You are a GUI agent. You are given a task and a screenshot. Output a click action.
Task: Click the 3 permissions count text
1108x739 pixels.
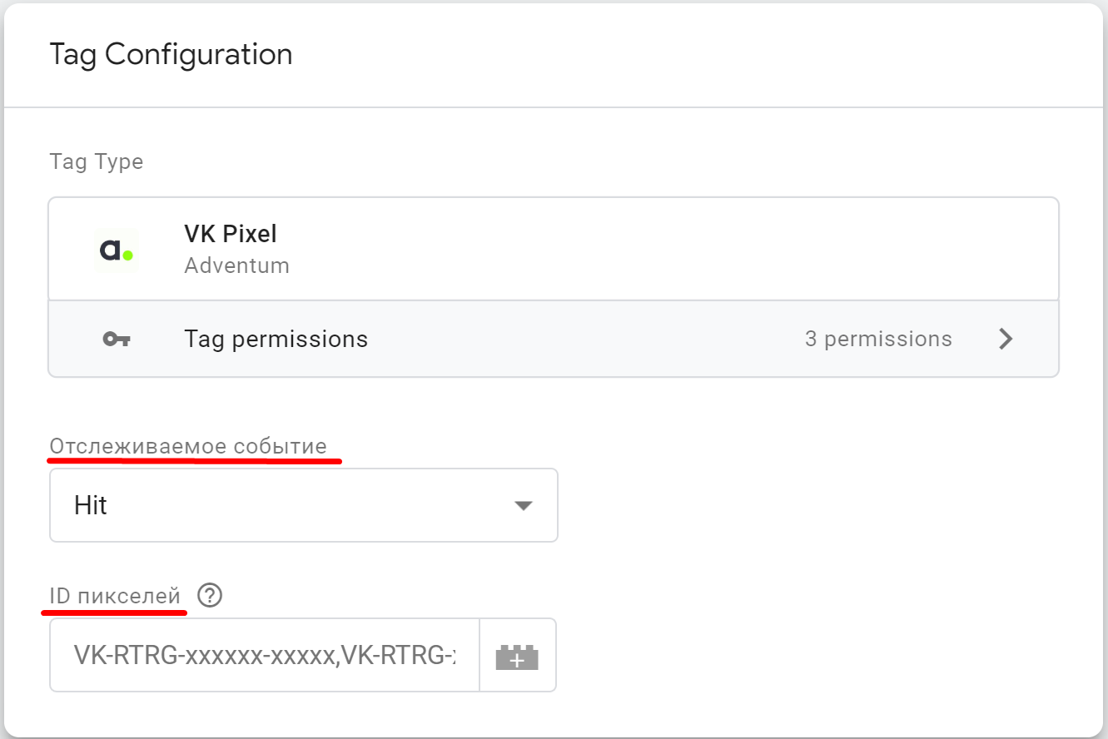tap(878, 340)
